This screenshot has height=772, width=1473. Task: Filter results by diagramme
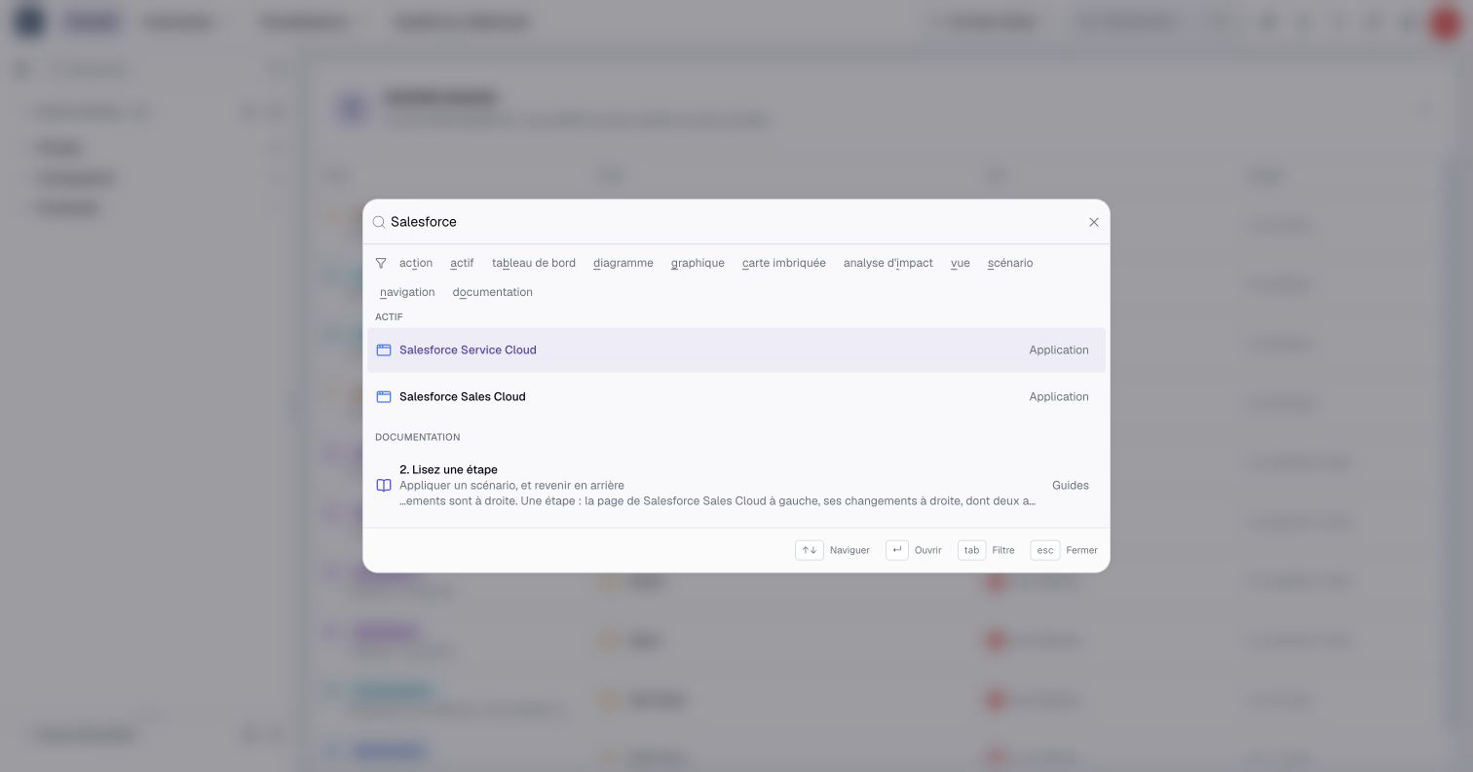(x=623, y=263)
